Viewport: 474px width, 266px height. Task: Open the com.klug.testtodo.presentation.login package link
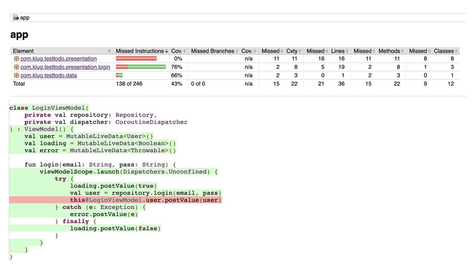point(65,67)
